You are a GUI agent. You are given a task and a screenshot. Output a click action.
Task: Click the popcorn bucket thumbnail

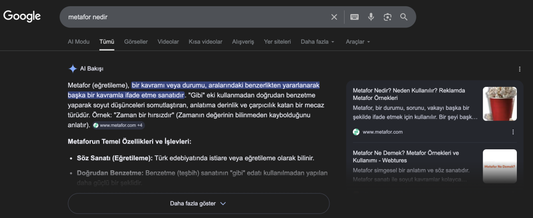coord(500,104)
